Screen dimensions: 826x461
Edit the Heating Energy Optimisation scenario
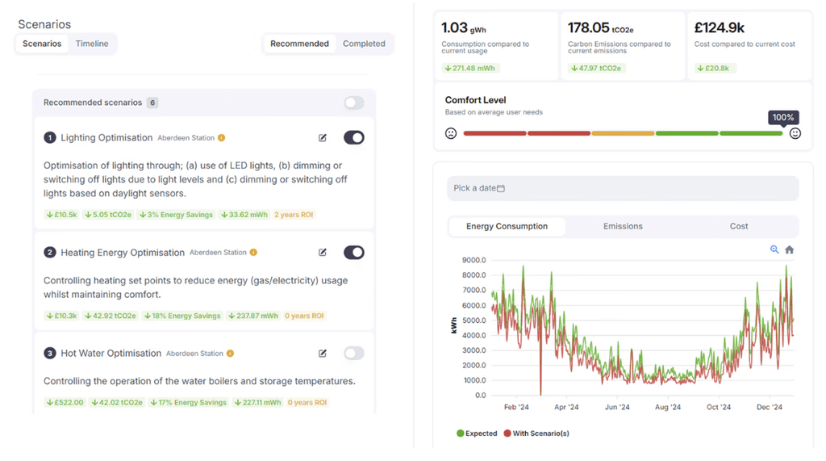(x=323, y=253)
